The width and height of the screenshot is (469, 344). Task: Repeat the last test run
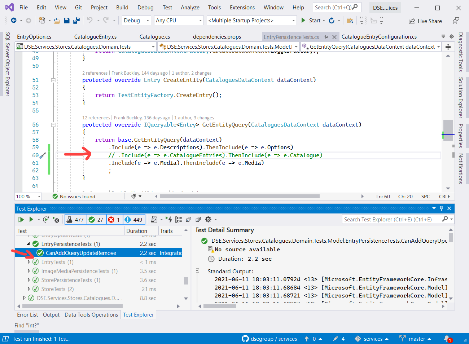46,219
